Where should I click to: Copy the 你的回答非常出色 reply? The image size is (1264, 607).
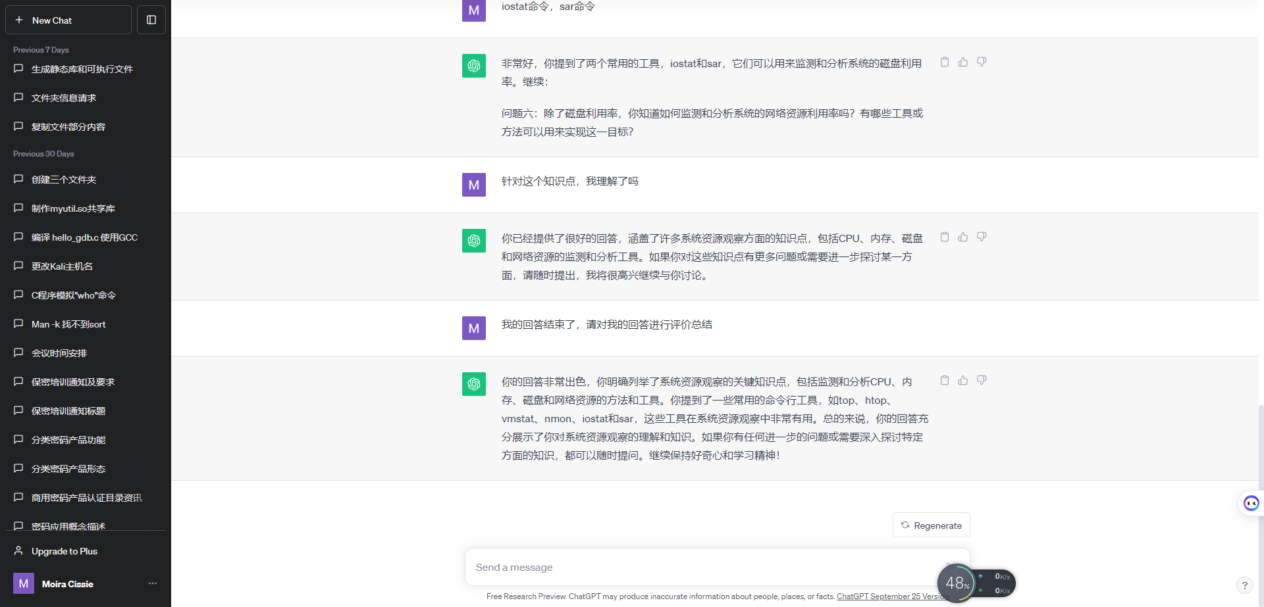point(945,380)
